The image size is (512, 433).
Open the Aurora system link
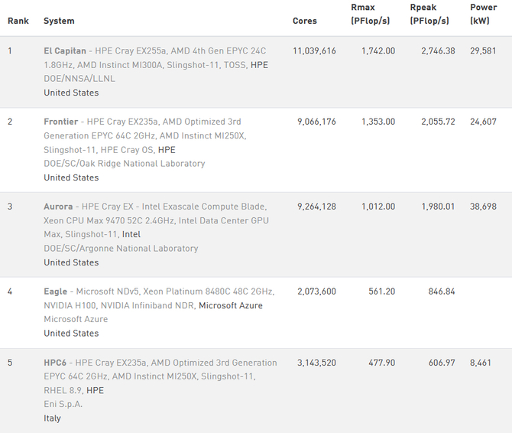pyautogui.click(x=58, y=207)
